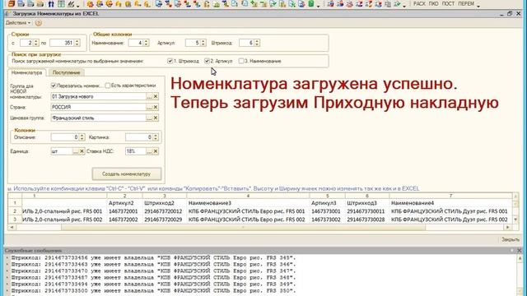The image size is (527, 296).
Task: Select cell 'КПБ ФРАНЦУЗСКИЙ СТИЛЬ Евро рис. FRS 001'
Action: tap(248, 211)
